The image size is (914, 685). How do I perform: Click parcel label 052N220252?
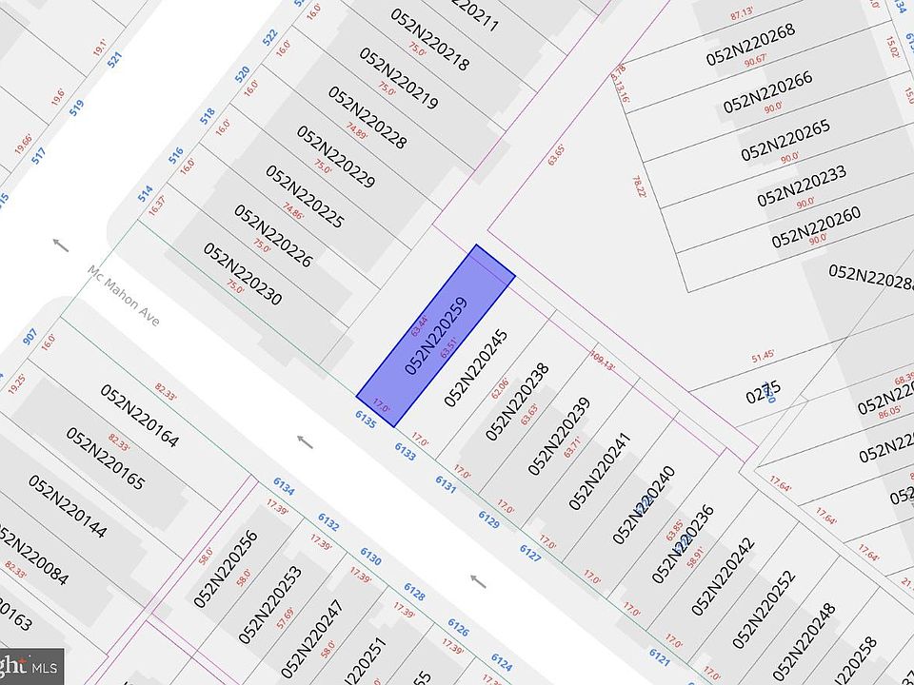[764, 609]
